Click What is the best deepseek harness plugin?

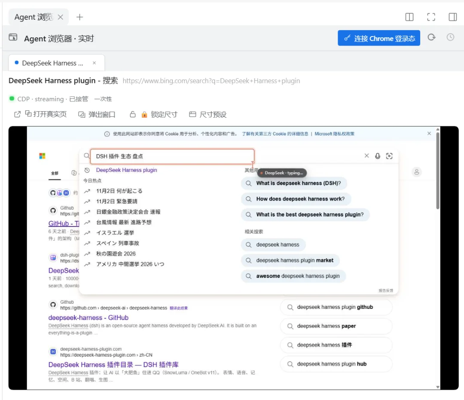click(305, 214)
